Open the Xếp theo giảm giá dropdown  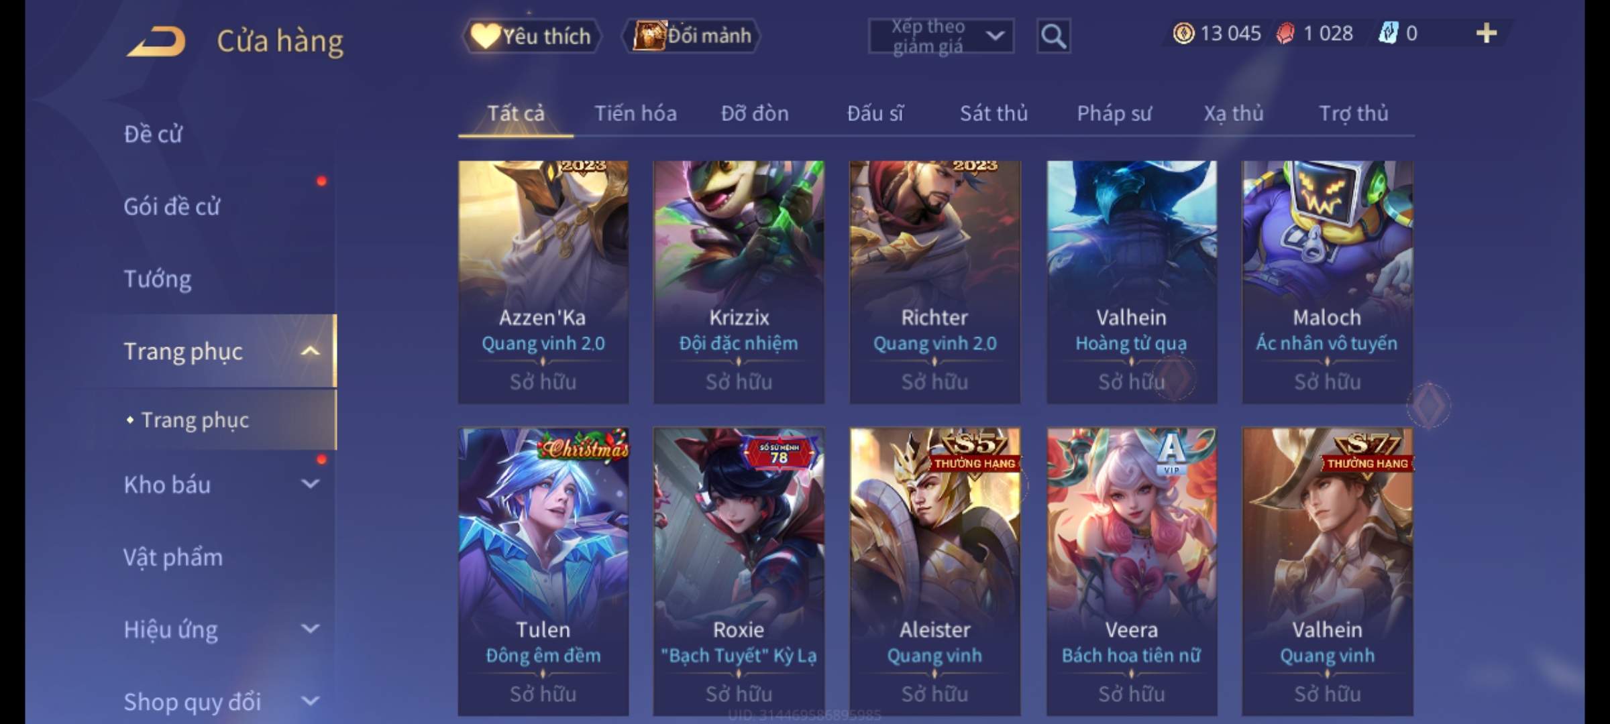coord(941,36)
